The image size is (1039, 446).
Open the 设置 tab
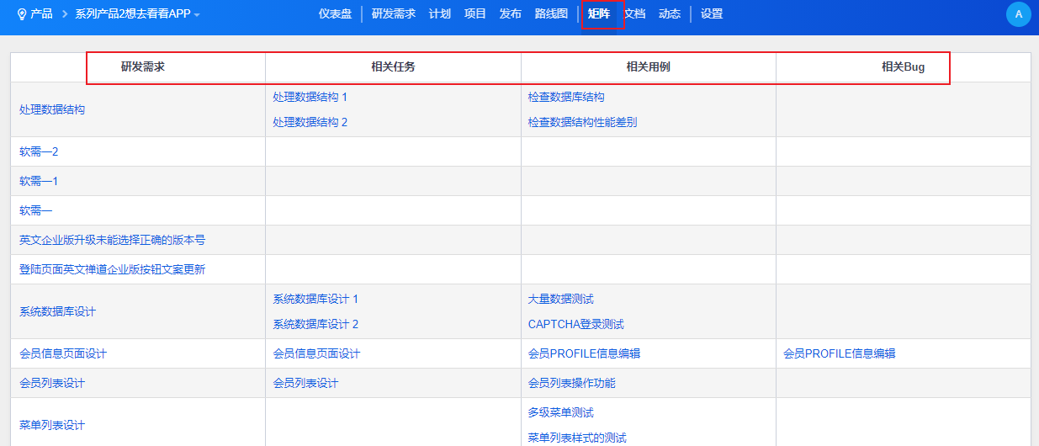pos(712,14)
